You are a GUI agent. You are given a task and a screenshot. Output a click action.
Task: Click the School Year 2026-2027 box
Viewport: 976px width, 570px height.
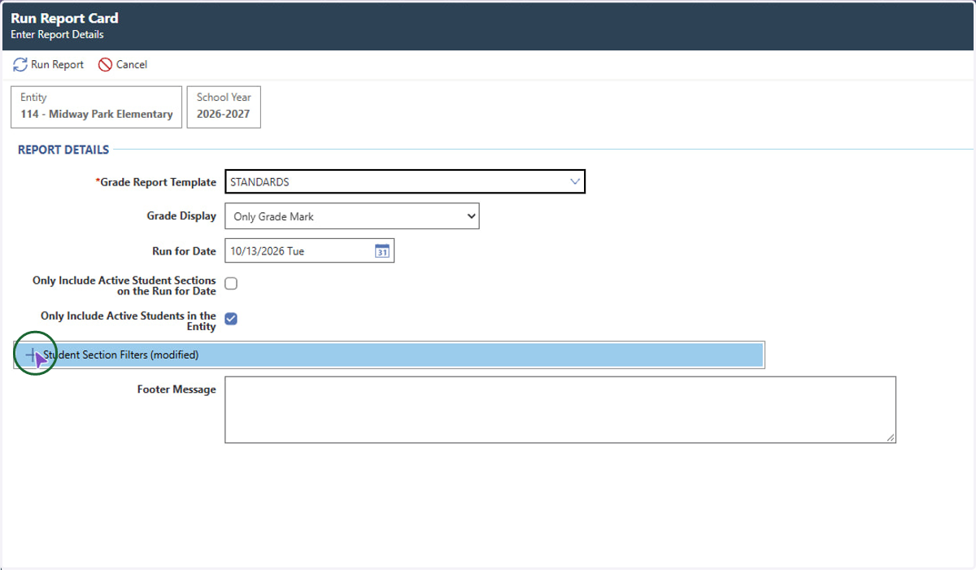(x=224, y=107)
